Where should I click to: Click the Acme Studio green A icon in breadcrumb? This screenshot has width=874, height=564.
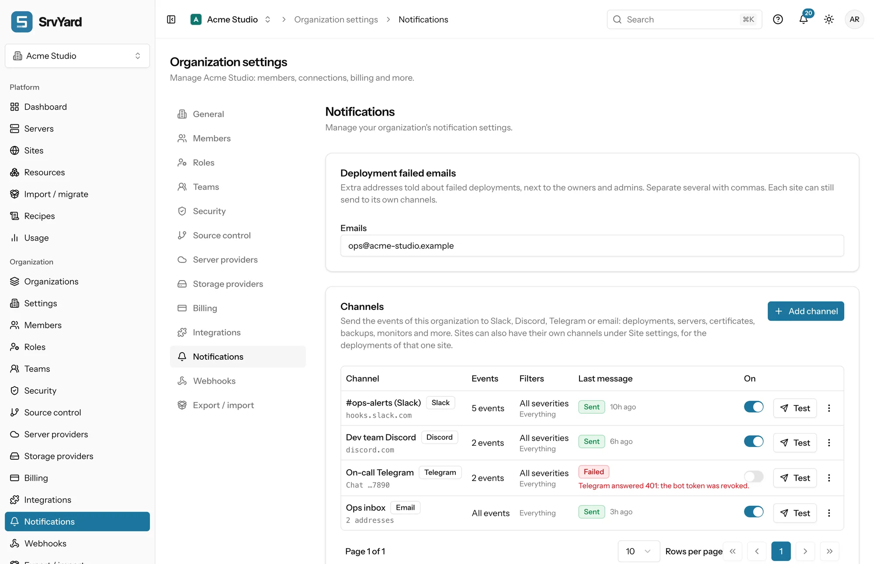(x=196, y=20)
